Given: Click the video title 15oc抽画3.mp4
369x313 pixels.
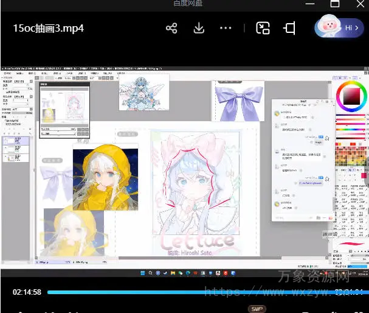Looking at the screenshot, I should tap(49, 28).
